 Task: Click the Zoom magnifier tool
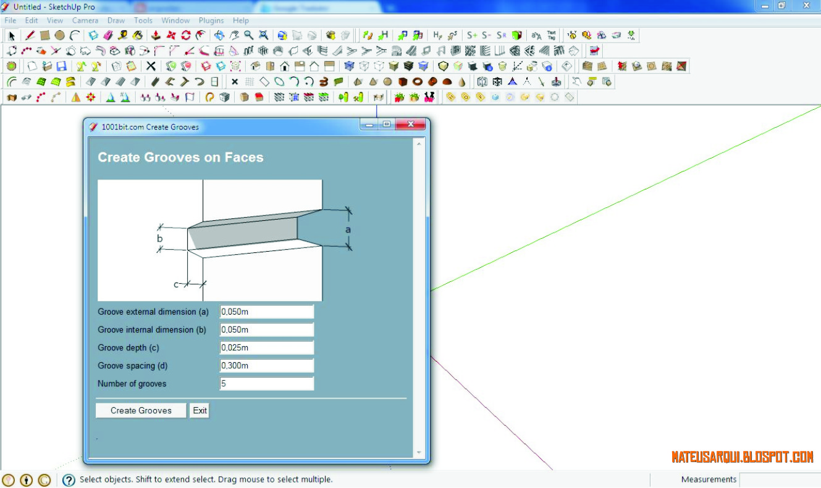point(248,35)
